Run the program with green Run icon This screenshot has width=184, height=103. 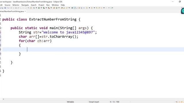(x=39, y=8)
